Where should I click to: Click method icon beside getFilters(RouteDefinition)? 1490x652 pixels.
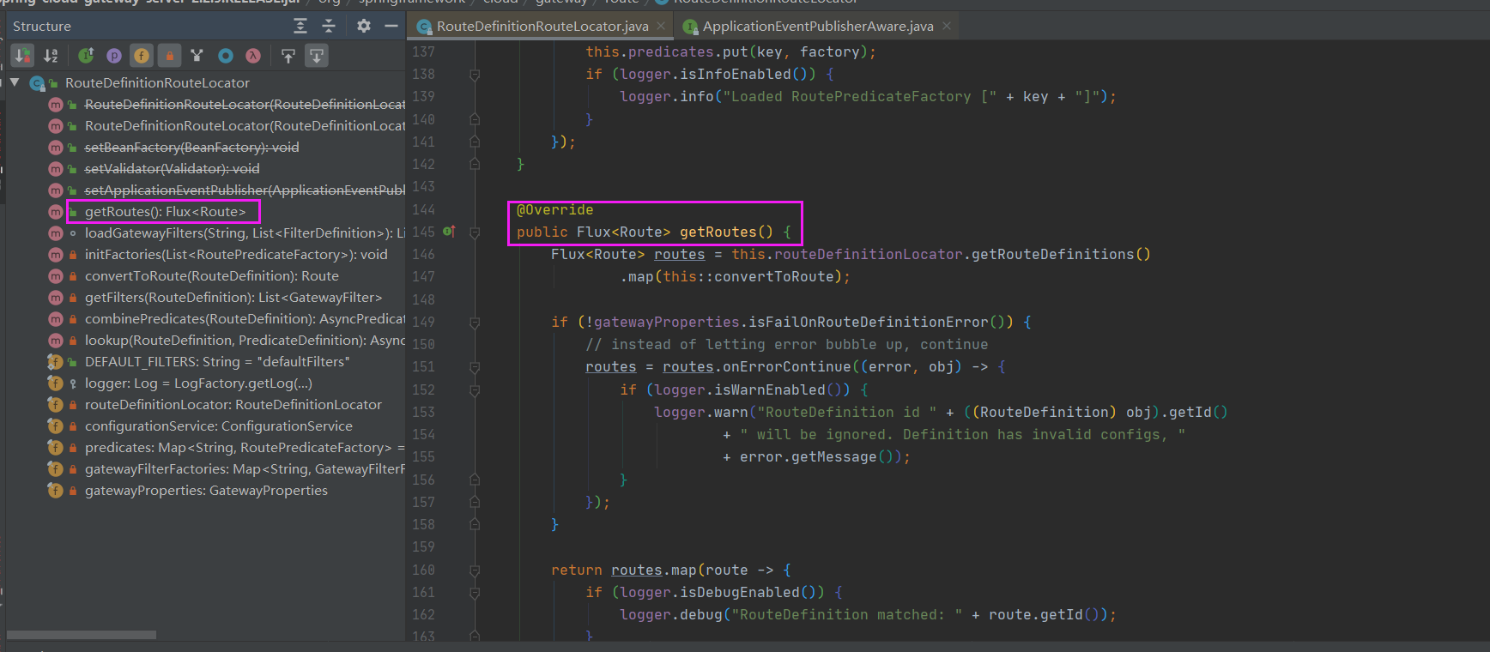(x=56, y=298)
